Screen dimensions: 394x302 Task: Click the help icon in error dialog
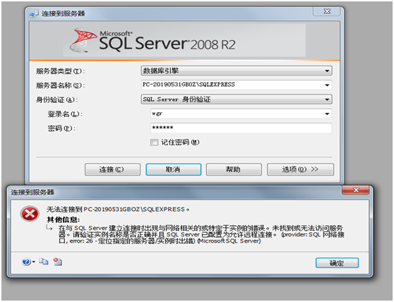pos(26,262)
